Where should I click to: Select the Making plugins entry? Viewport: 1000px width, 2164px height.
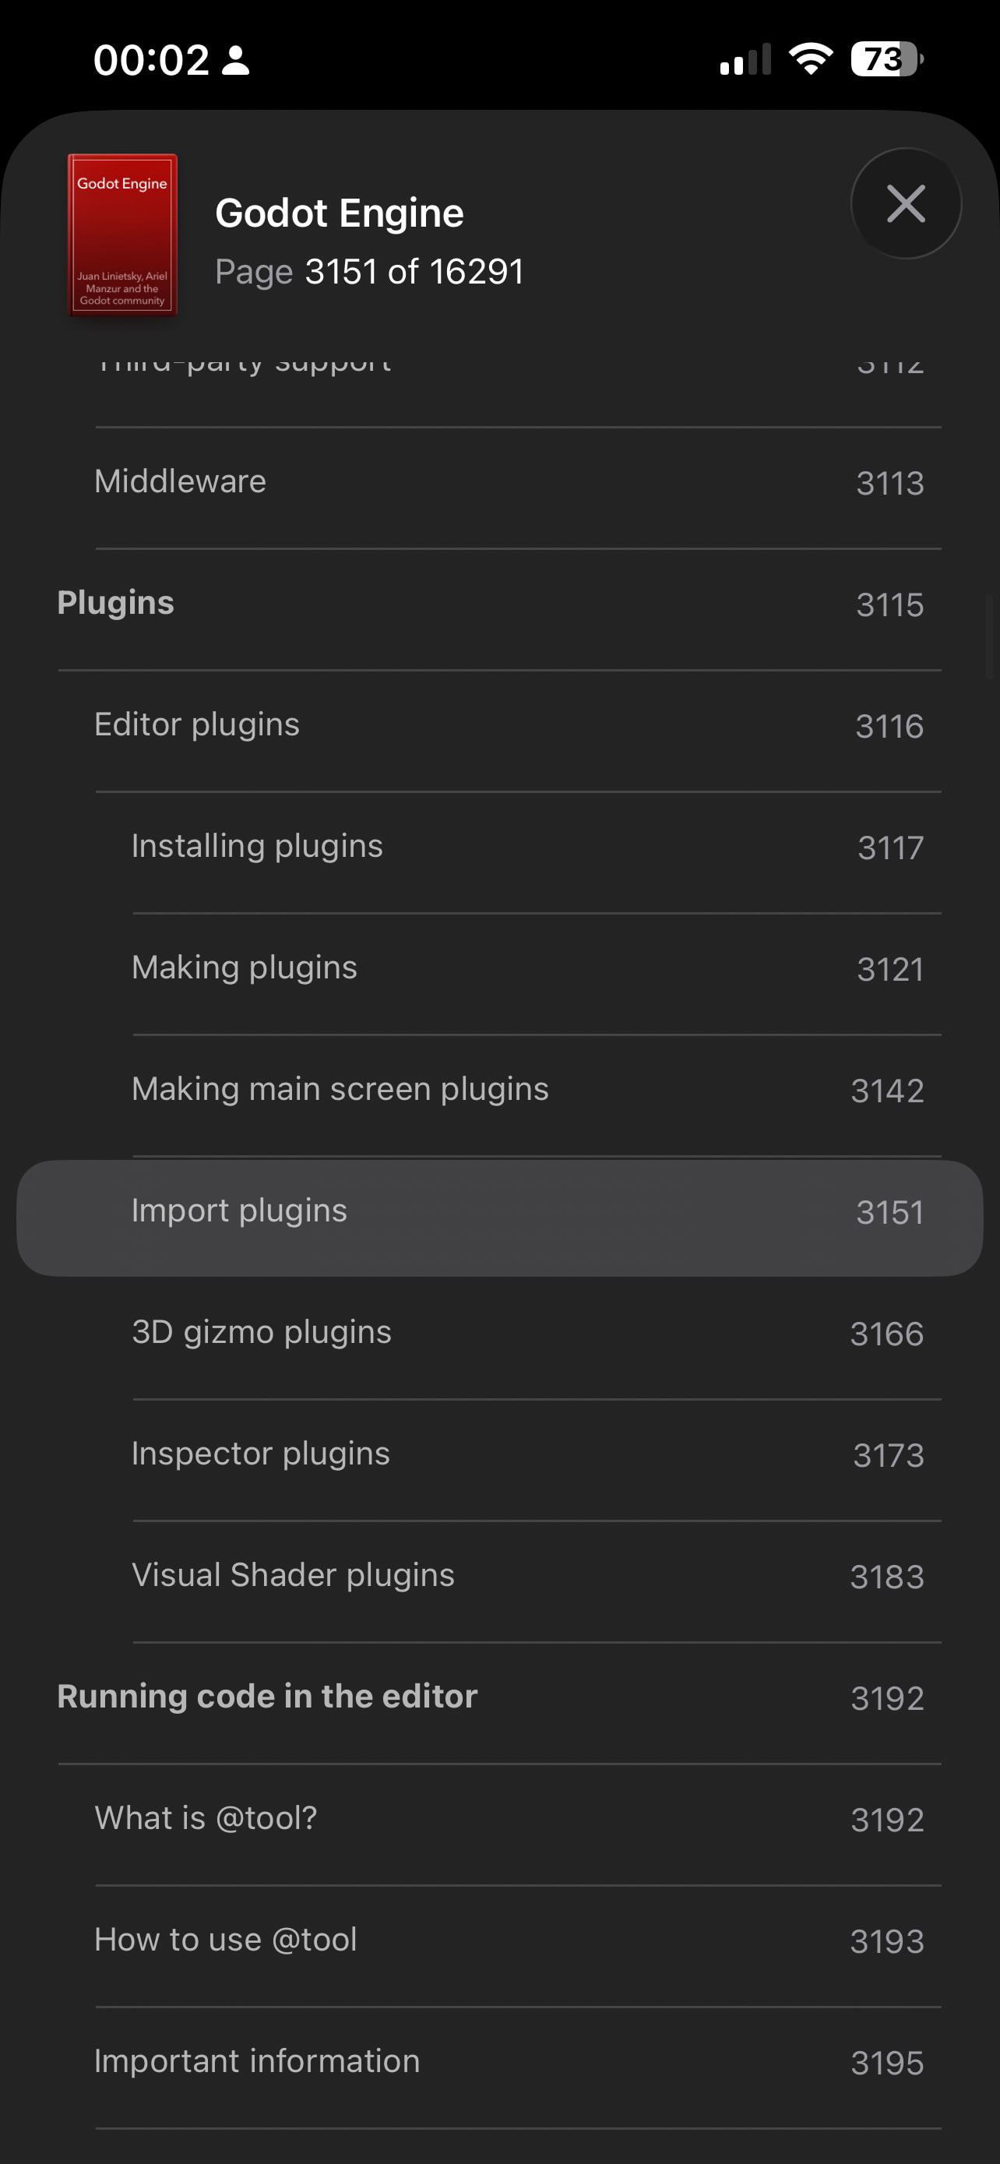point(245,967)
